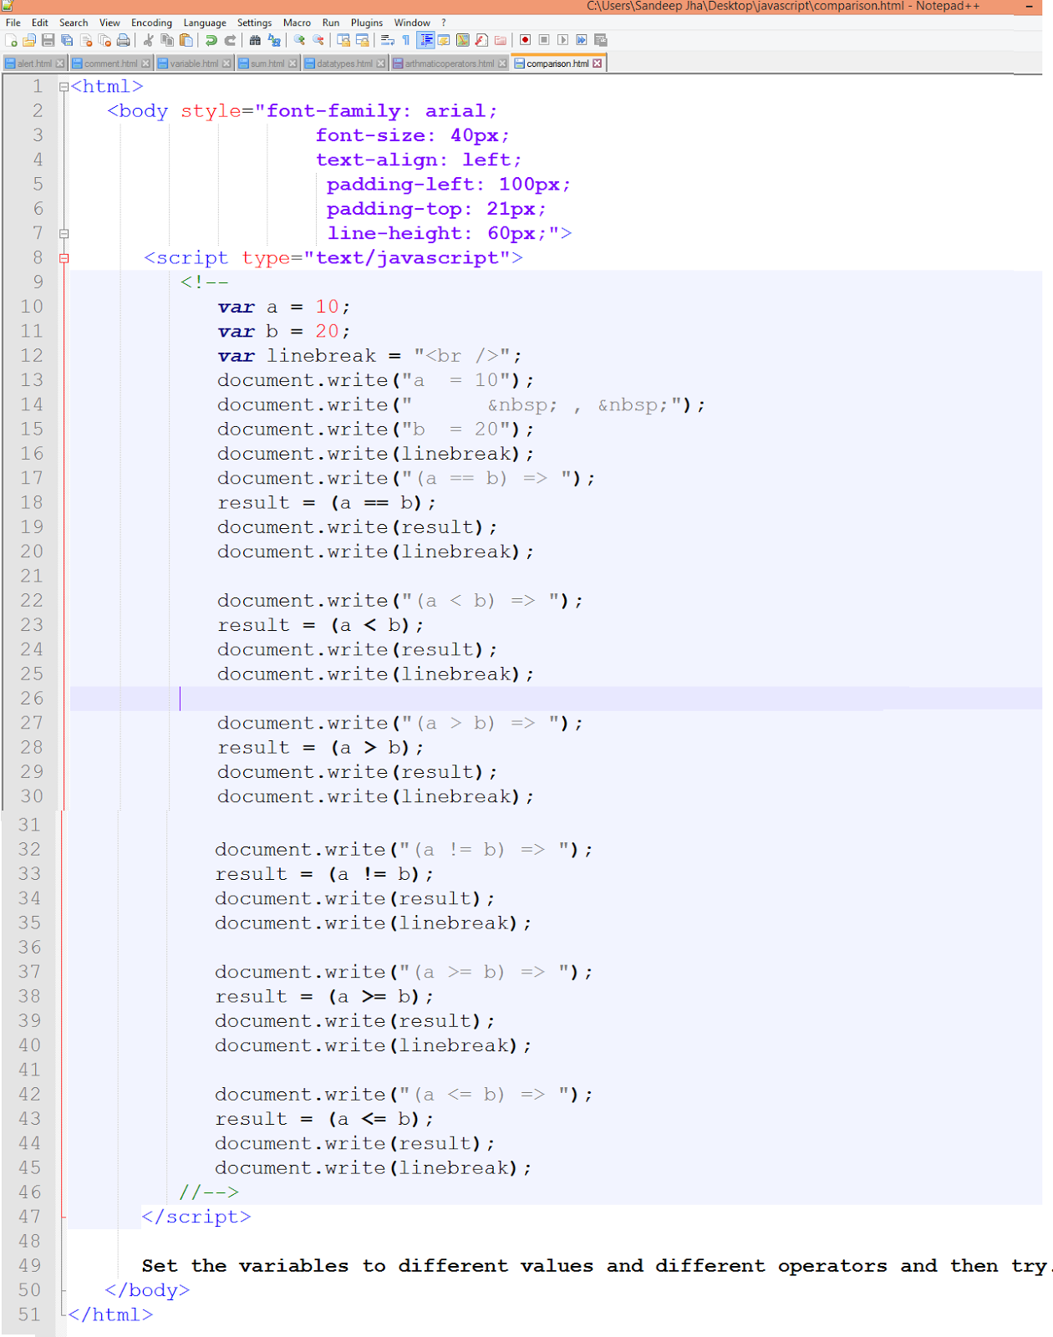Click the Close document toolbar icon

click(86, 40)
